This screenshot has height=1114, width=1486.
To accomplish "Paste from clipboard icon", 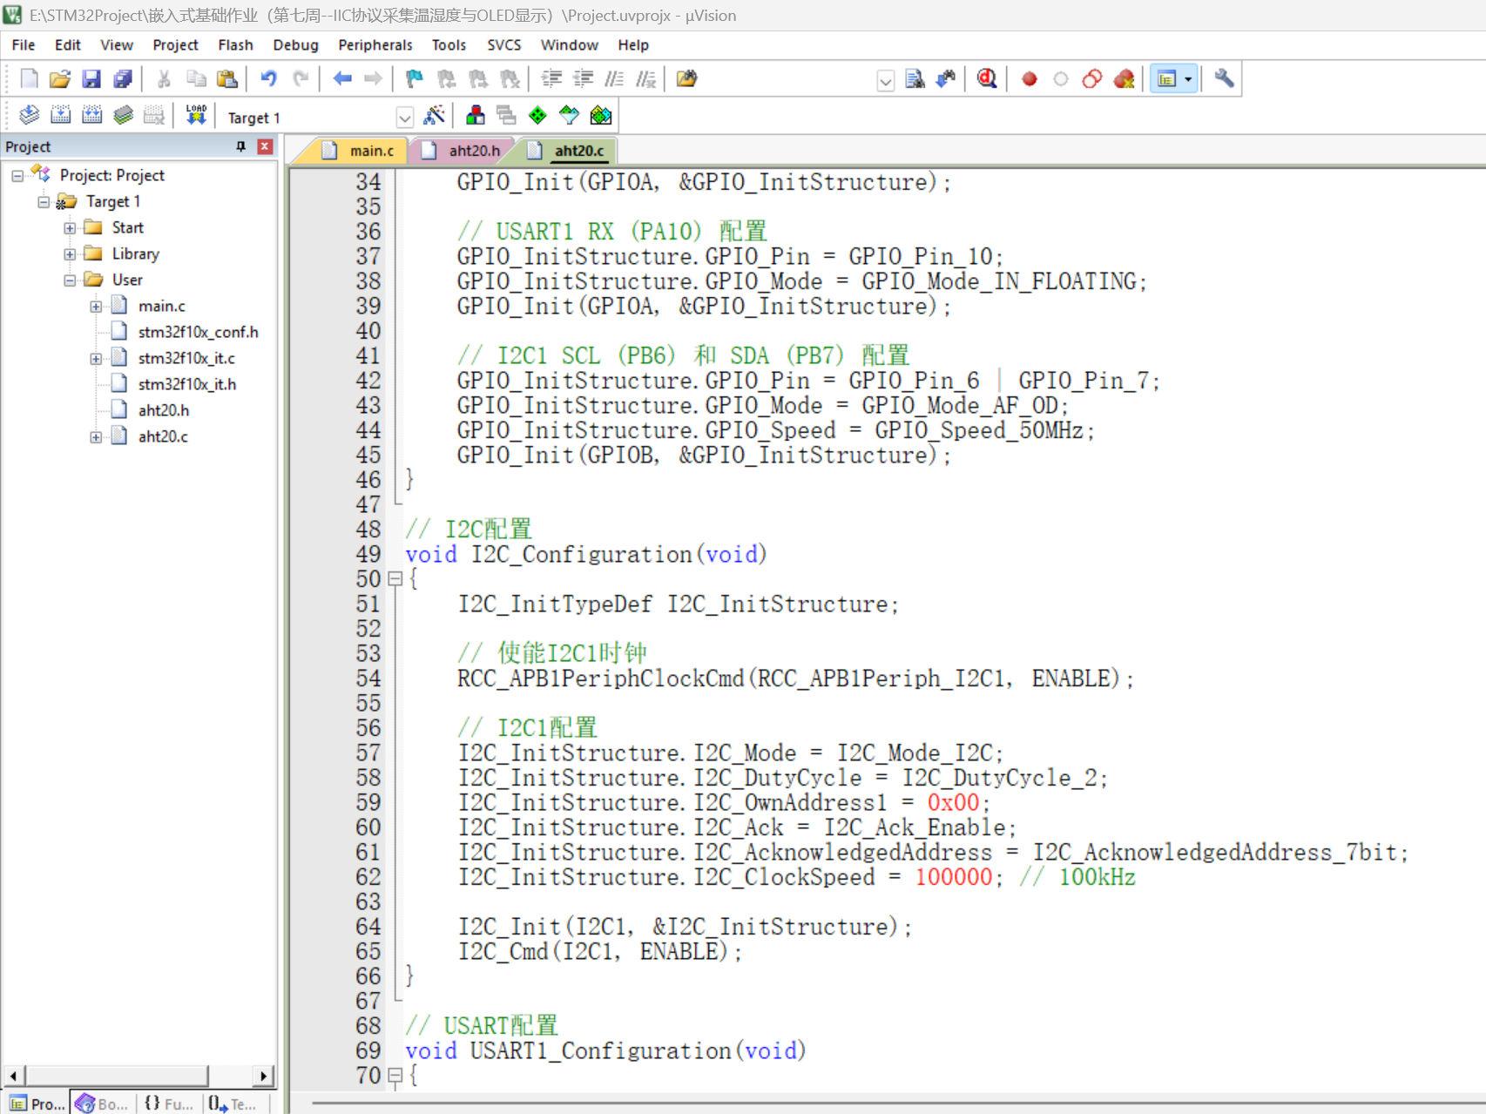I will coord(227,79).
